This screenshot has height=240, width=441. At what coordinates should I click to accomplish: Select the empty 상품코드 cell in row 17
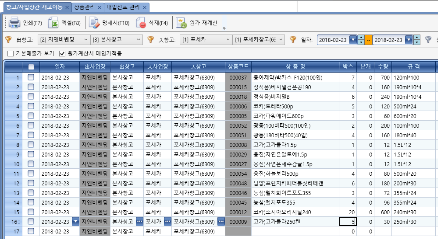tap(238, 231)
